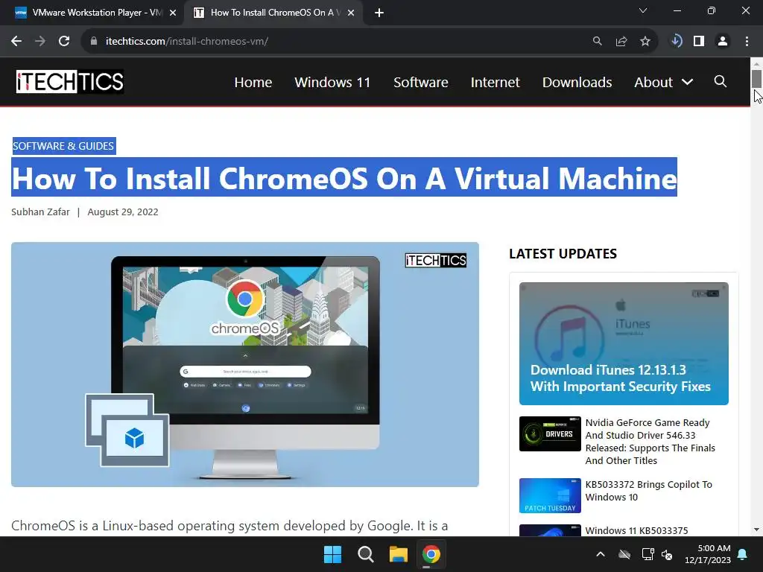Viewport: 763px width, 572px height.
Task: Click the address bar URL
Action: pos(187,42)
